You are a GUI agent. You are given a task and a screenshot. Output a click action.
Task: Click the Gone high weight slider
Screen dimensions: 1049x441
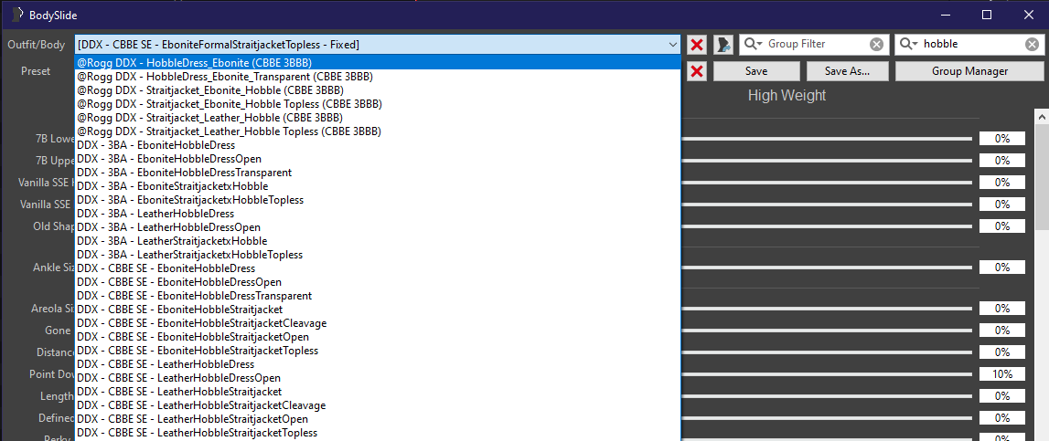(827, 331)
